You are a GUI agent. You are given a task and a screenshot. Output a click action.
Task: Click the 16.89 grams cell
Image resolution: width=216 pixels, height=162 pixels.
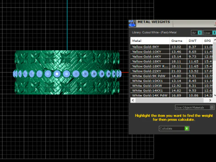tap(178, 95)
